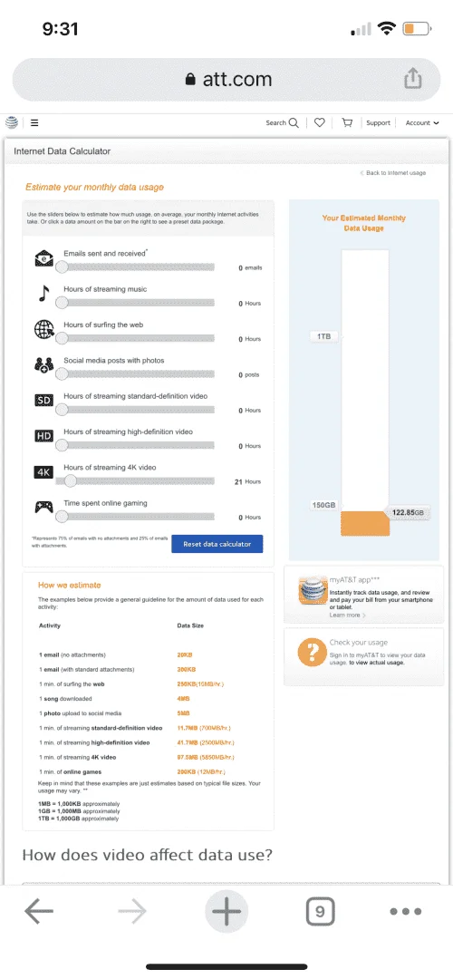
Task: Tap the att.com address bar
Action: click(x=226, y=79)
